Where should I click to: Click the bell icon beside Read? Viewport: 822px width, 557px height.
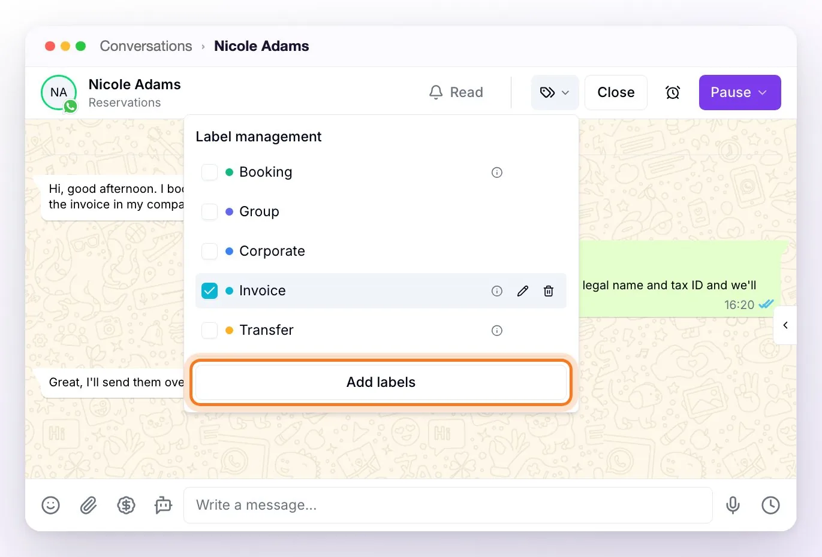(x=436, y=92)
